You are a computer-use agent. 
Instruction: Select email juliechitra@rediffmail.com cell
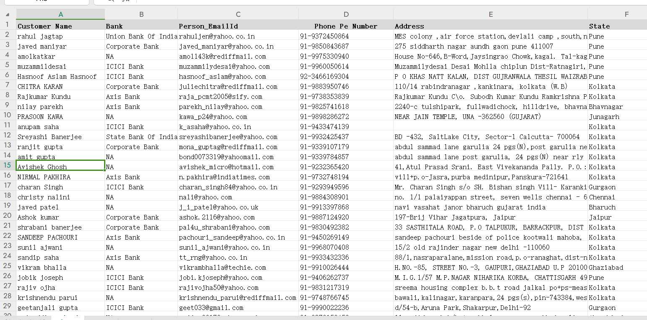click(x=238, y=87)
